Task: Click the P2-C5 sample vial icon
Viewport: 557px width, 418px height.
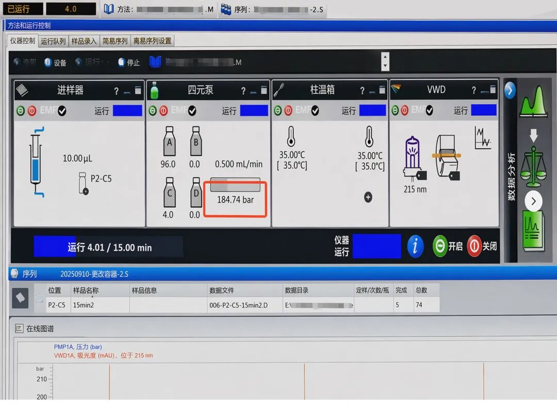Action: click(83, 183)
